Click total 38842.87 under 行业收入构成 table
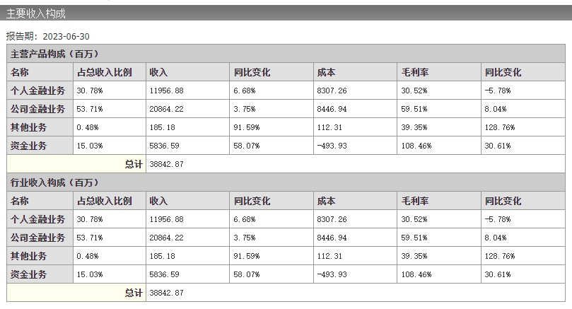Screen dimensions: 572x309 tap(167, 293)
